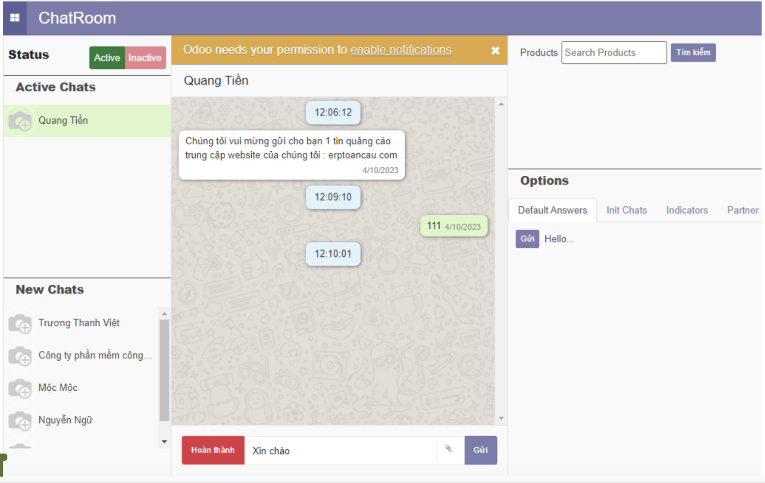Dismiss the notification permission banner
The image size is (765, 483).
[x=495, y=51]
